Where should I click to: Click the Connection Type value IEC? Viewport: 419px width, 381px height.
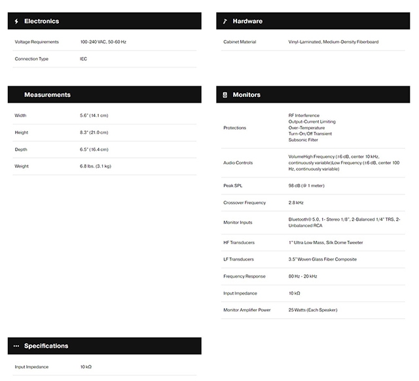(x=83, y=59)
